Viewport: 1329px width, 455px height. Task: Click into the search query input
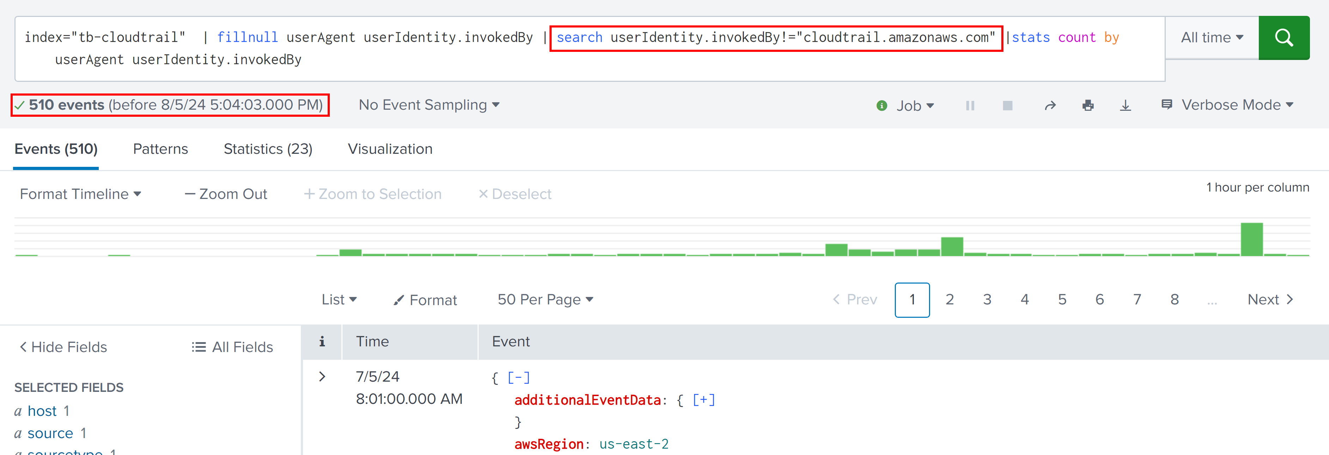568,59
